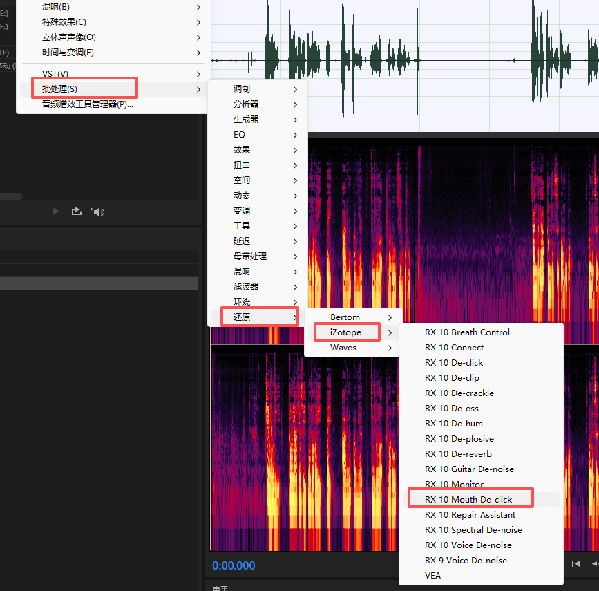
Task: Expand the 母带处理 plugin category
Action: [258, 256]
